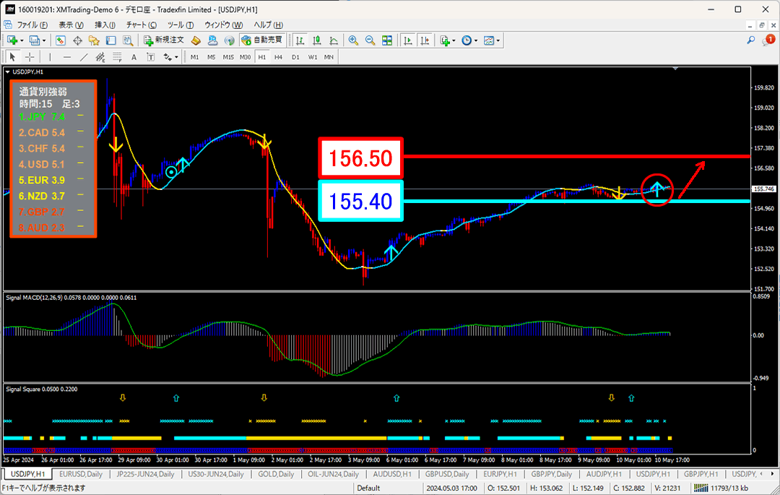This screenshot has width=780, height=495.
Task: Open the Data Window crosshair-target icon
Action: coord(77,40)
